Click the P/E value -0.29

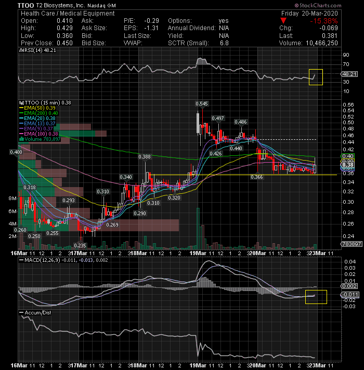coord(151,21)
